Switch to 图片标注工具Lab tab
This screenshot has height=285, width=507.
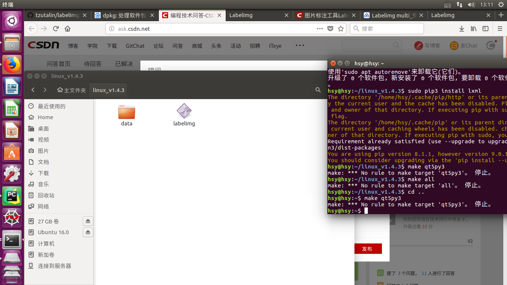(327, 15)
